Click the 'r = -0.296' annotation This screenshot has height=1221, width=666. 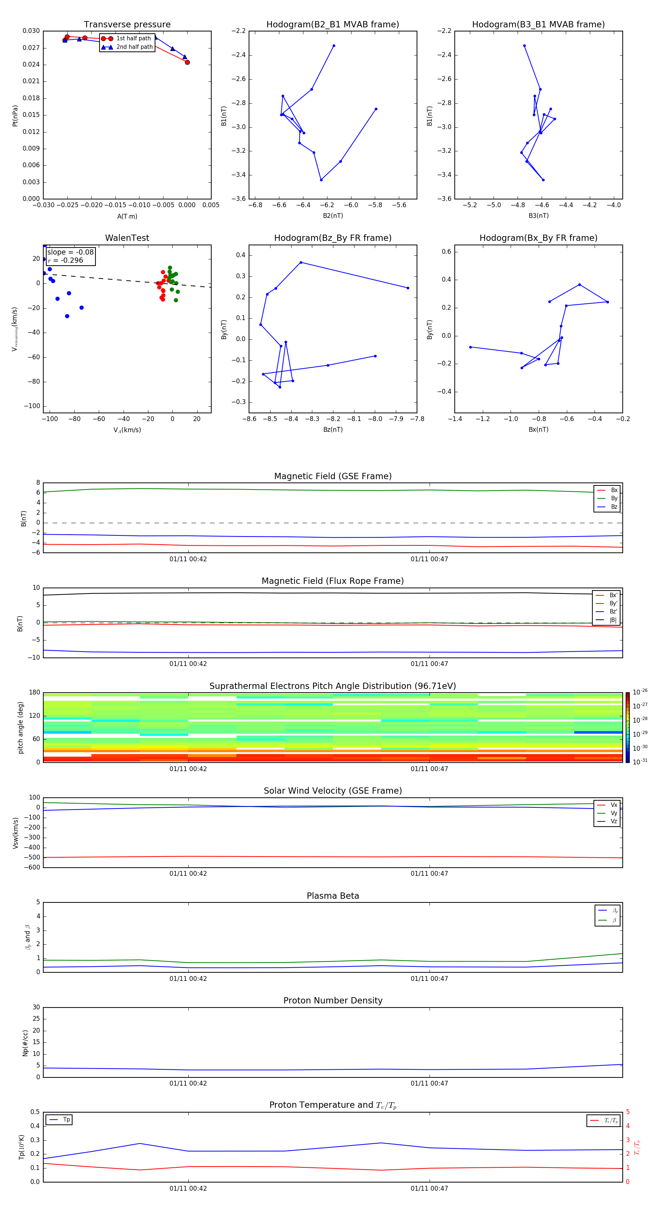click(x=65, y=260)
